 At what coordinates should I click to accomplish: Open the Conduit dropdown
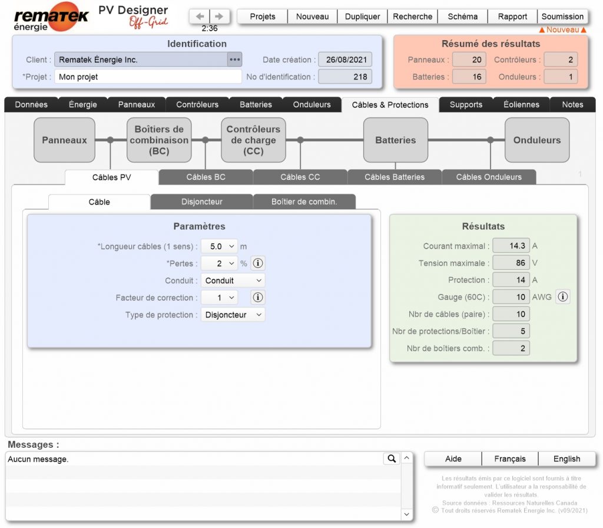(x=233, y=280)
